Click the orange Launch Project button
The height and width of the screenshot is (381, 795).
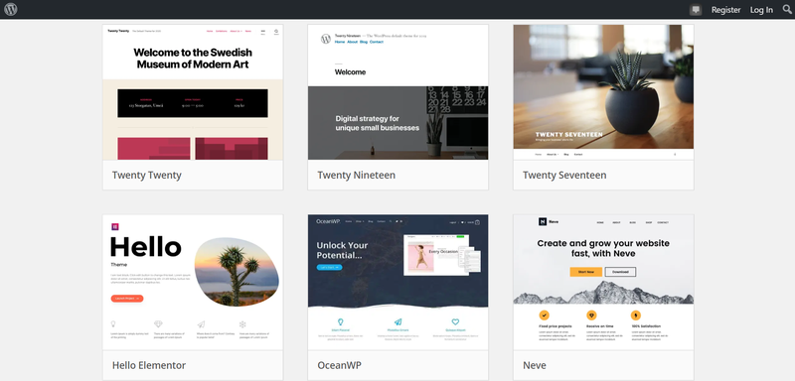[x=127, y=299]
